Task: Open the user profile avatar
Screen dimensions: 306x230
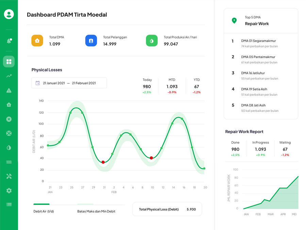Action: point(9,14)
